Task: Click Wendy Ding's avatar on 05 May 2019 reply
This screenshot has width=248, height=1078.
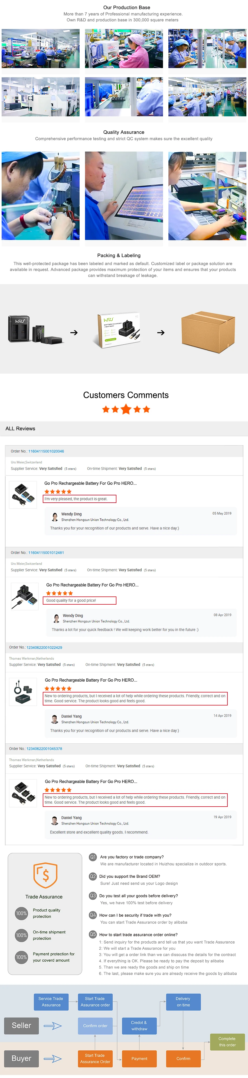Action: coord(55,517)
